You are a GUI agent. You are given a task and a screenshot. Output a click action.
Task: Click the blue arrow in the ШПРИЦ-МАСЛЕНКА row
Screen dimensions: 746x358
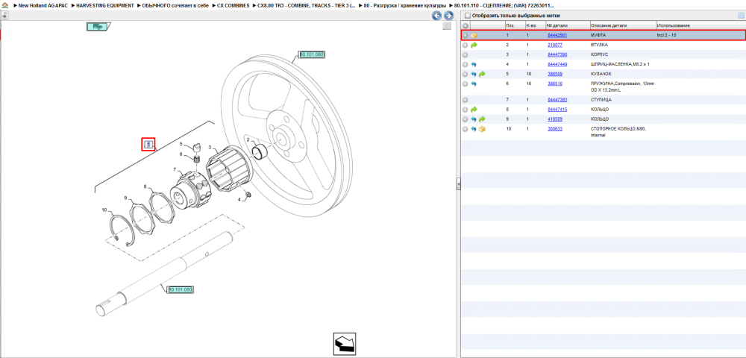point(474,64)
